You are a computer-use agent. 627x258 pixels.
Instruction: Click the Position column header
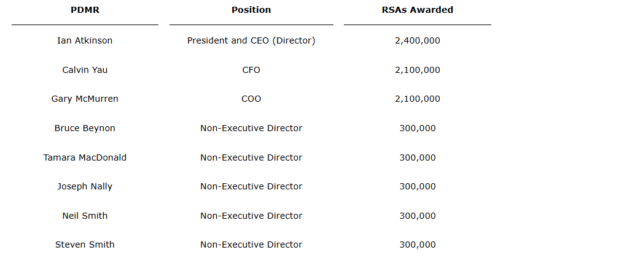251,10
